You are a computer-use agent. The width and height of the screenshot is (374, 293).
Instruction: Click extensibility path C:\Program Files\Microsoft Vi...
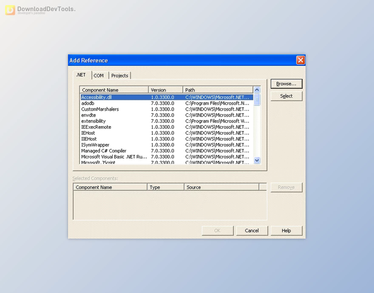point(217,121)
